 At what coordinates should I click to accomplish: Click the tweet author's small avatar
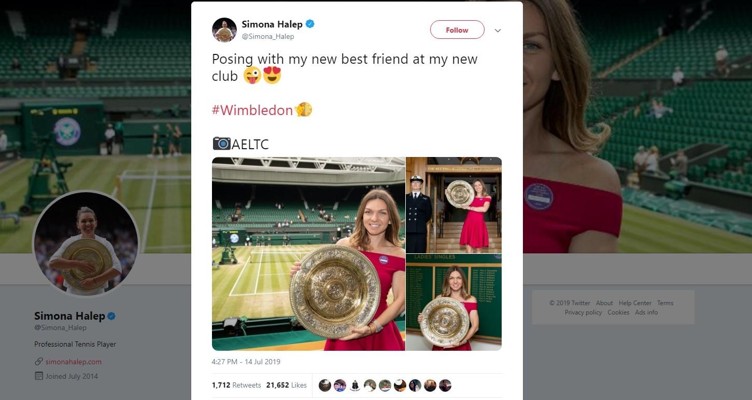[224, 30]
